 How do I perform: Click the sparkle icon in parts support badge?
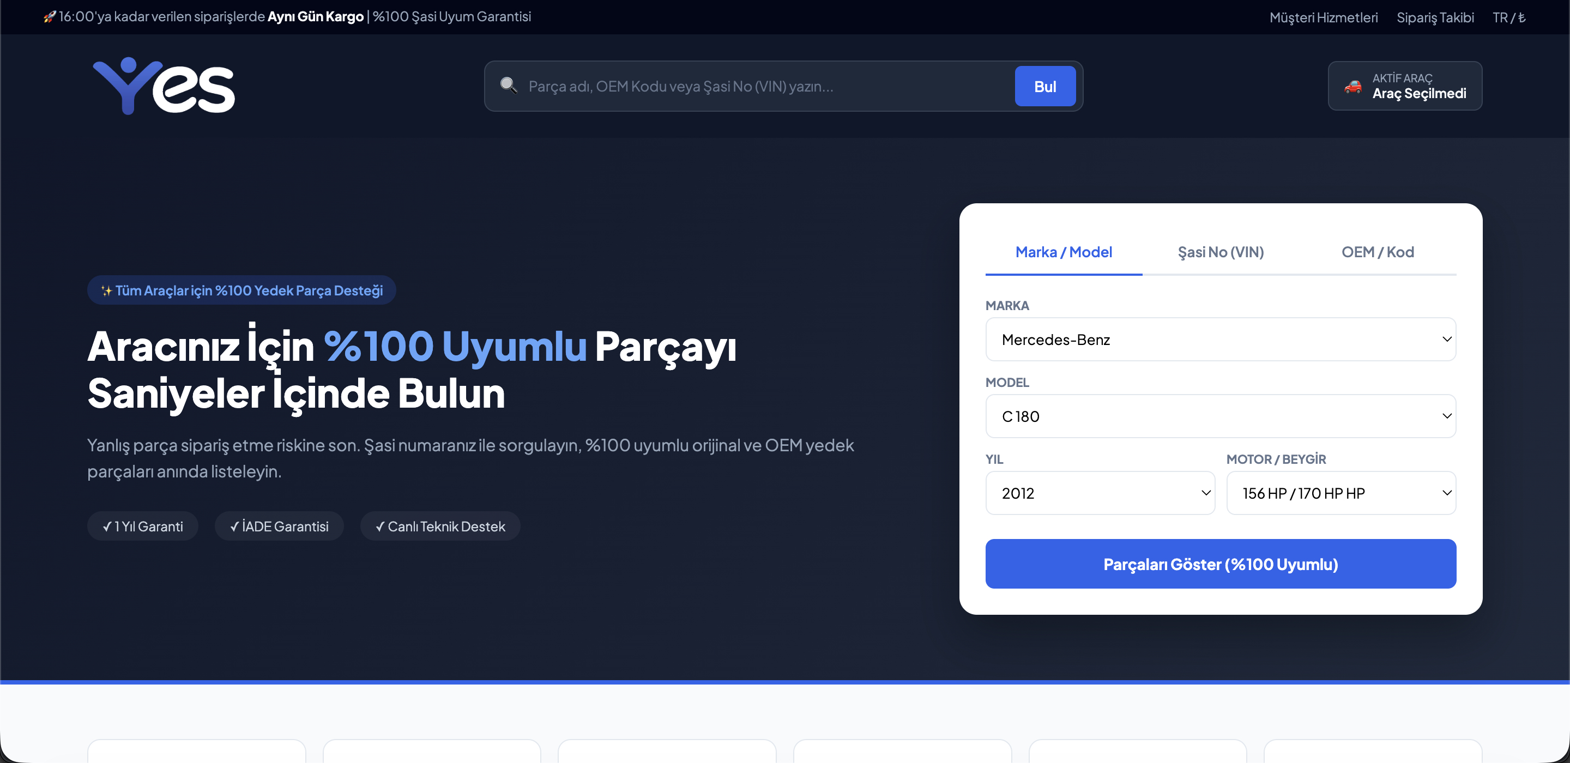click(x=107, y=290)
